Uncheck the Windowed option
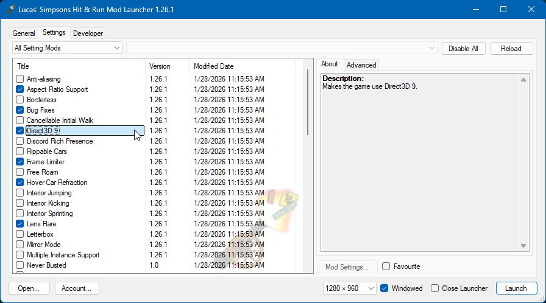 pos(384,288)
